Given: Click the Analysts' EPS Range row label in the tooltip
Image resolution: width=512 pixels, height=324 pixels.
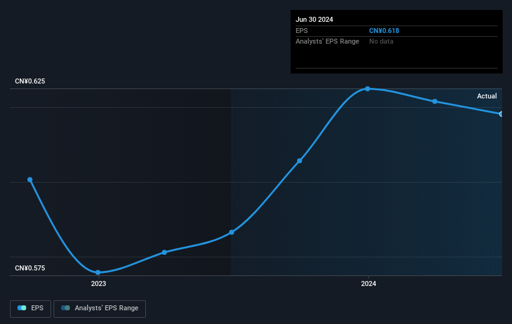Looking at the screenshot, I should tap(327, 42).
